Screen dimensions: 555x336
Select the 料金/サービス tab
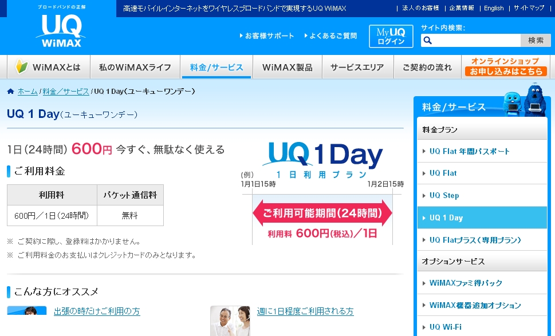pyautogui.click(x=217, y=67)
